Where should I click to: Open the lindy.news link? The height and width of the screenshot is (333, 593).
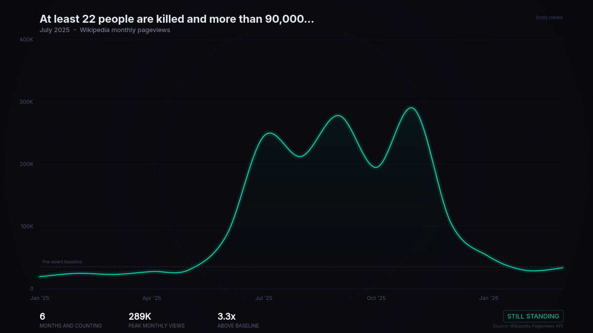pyautogui.click(x=549, y=18)
